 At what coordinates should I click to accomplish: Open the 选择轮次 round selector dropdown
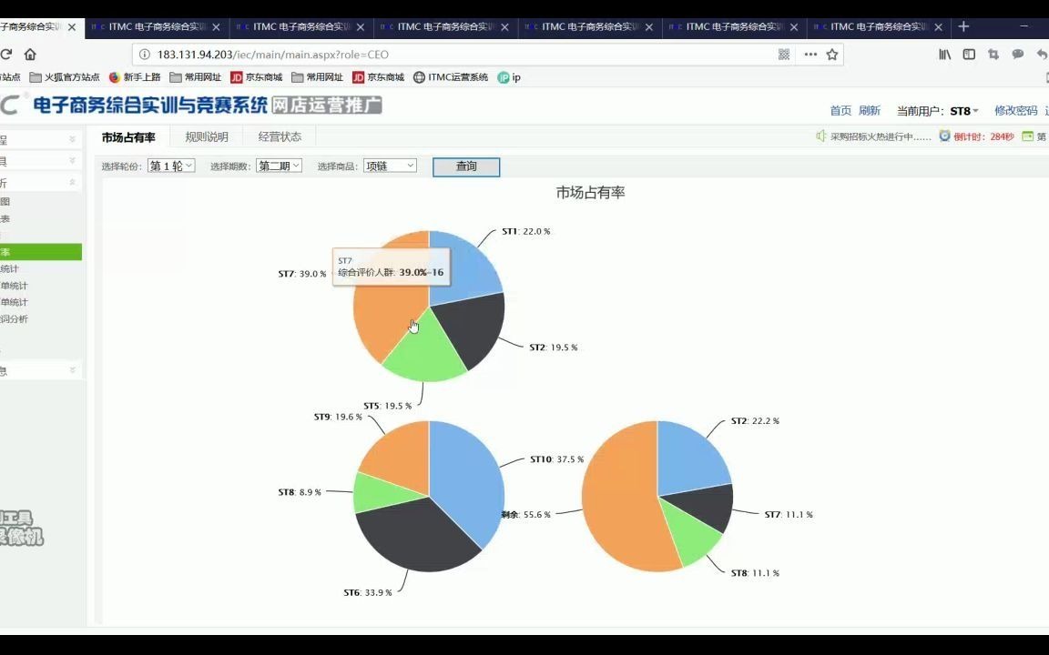[x=170, y=166]
